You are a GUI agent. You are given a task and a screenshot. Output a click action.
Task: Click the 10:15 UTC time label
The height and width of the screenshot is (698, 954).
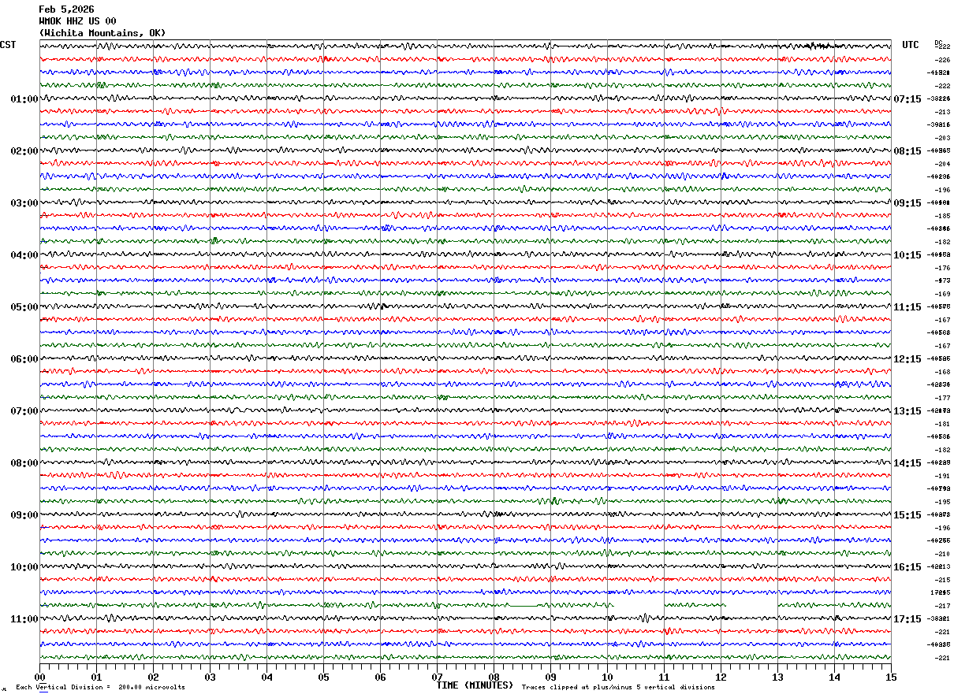coord(907,255)
